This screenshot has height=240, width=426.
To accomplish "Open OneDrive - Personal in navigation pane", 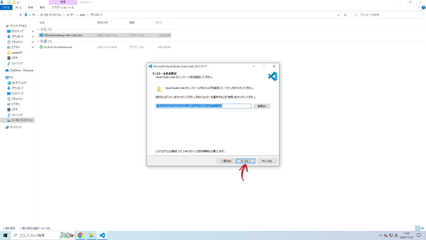I will tap(22, 70).
